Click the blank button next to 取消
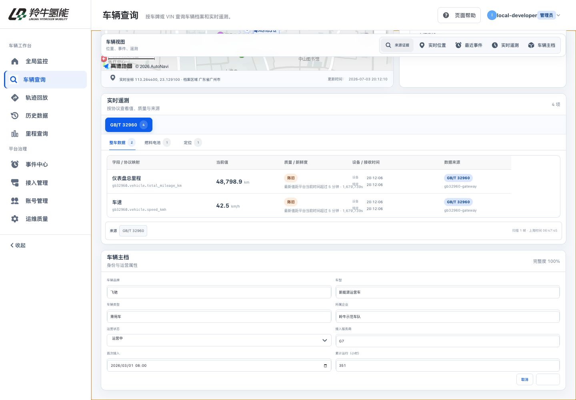 pos(548,380)
